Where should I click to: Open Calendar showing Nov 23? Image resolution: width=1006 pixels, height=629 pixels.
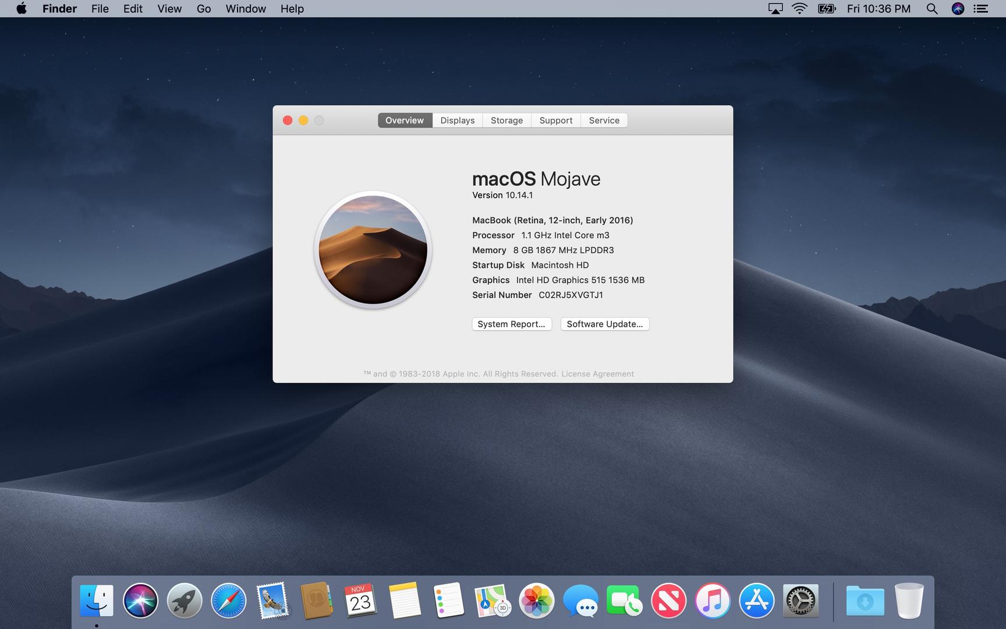click(x=360, y=600)
